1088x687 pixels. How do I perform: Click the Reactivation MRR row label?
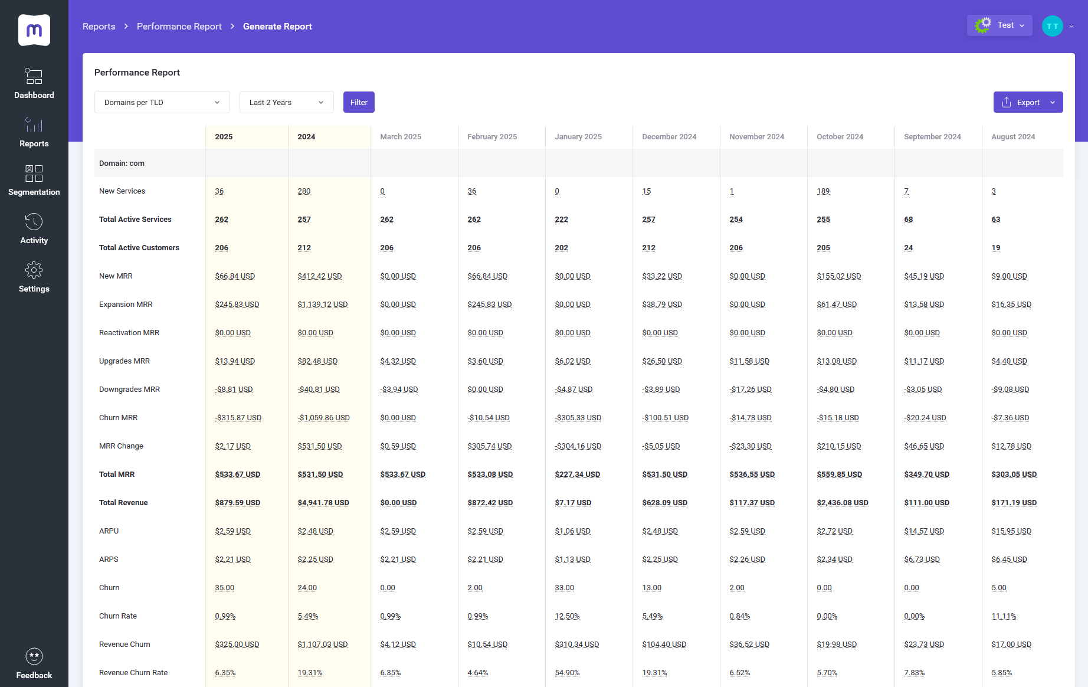(x=129, y=333)
